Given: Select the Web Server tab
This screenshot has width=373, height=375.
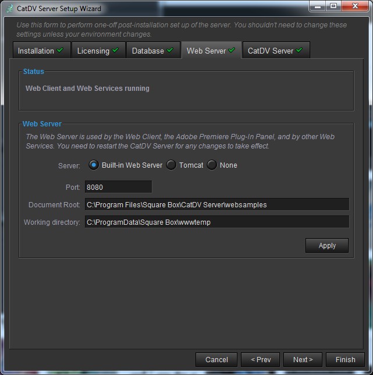Looking at the screenshot, I should (211, 50).
